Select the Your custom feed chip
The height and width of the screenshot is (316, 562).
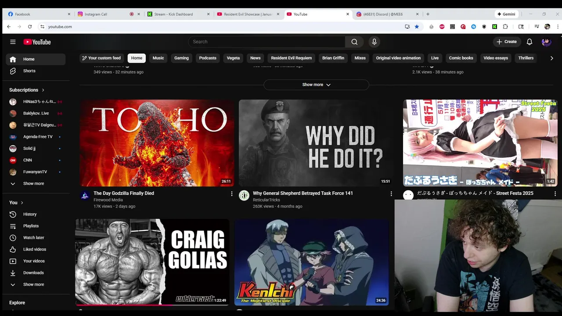click(101, 58)
